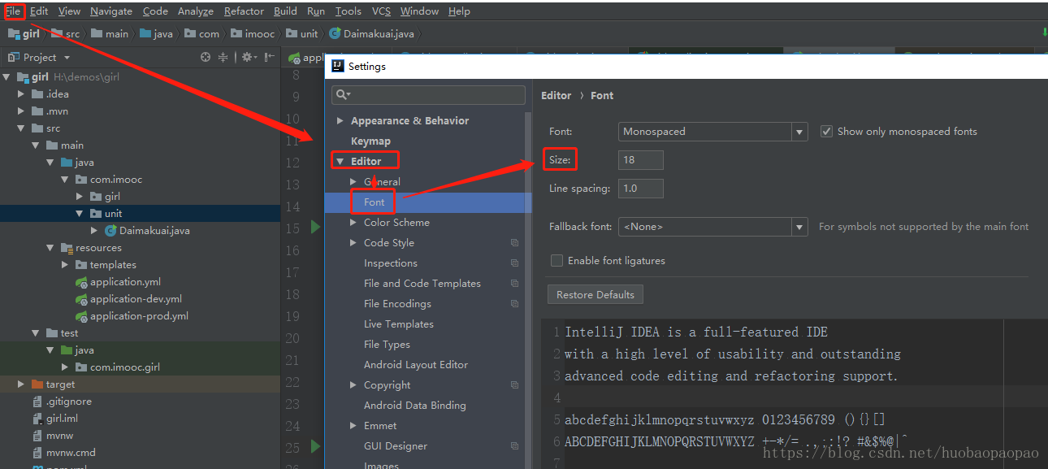
Task: Click Editor in the Settings breadcrumb
Action: 556,96
